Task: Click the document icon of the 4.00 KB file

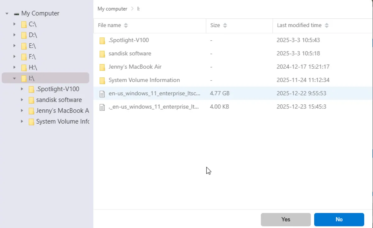Action: tap(102, 107)
